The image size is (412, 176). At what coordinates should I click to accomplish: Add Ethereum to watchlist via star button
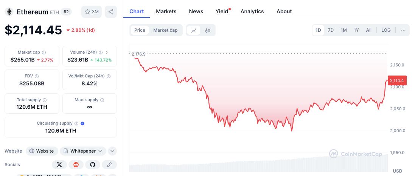coord(92,12)
